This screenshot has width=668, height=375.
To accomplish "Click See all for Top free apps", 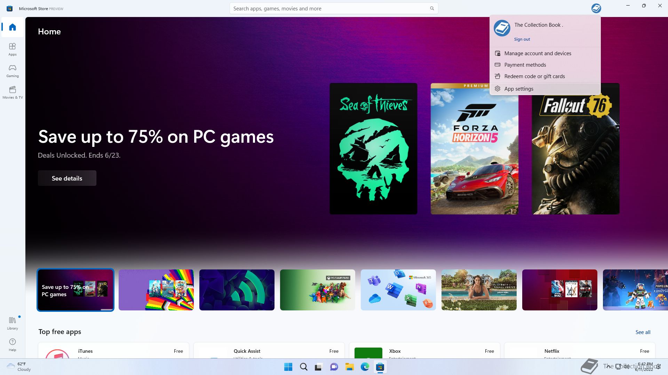I will click(643, 332).
